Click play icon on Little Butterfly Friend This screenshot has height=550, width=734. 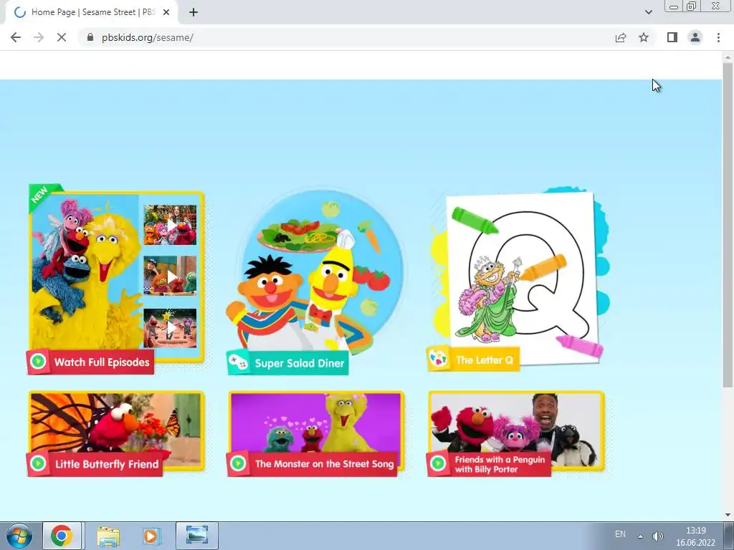(x=38, y=463)
